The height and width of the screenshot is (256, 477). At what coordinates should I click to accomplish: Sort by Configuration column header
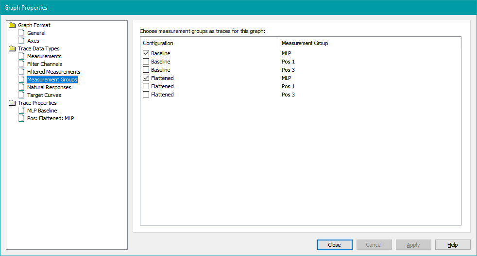pos(210,43)
